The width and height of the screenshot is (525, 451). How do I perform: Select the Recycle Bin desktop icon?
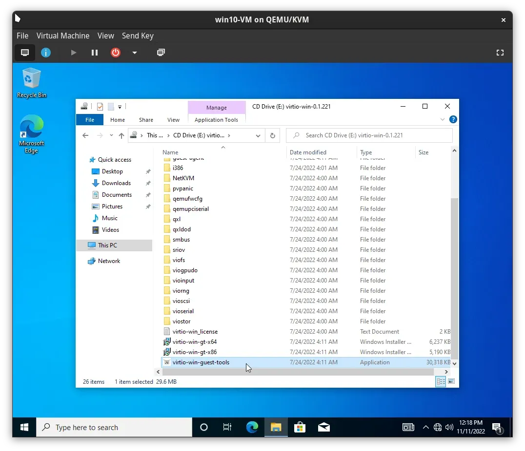click(x=32, y=83)
